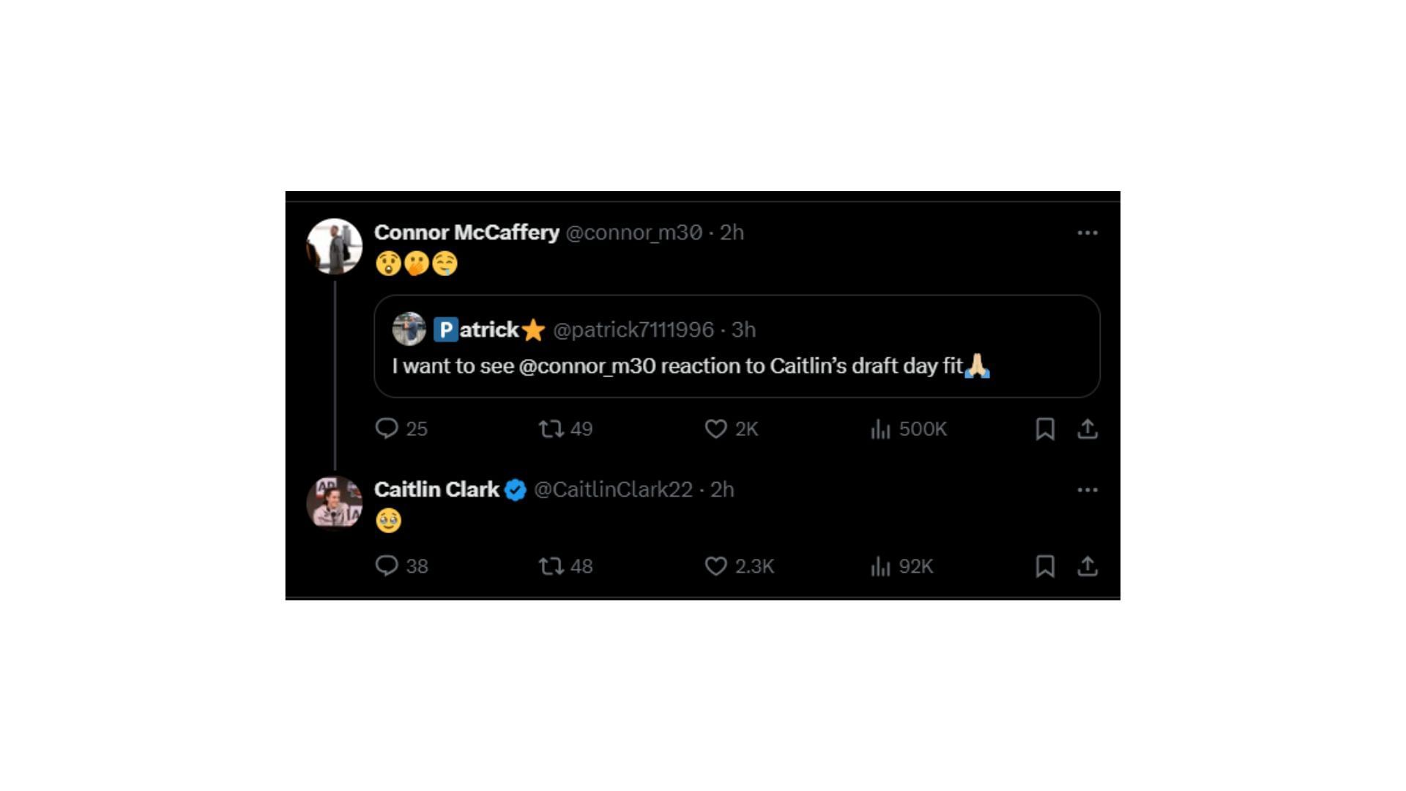The height and width of the screenshot is (791, 1406).
Task: Retweet Caitlin Clark's reply
Action: [x=551, y=566]
